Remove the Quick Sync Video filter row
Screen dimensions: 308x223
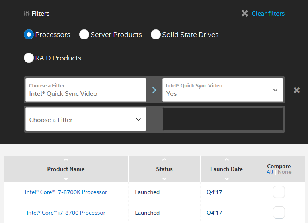(x=297, y=90)
